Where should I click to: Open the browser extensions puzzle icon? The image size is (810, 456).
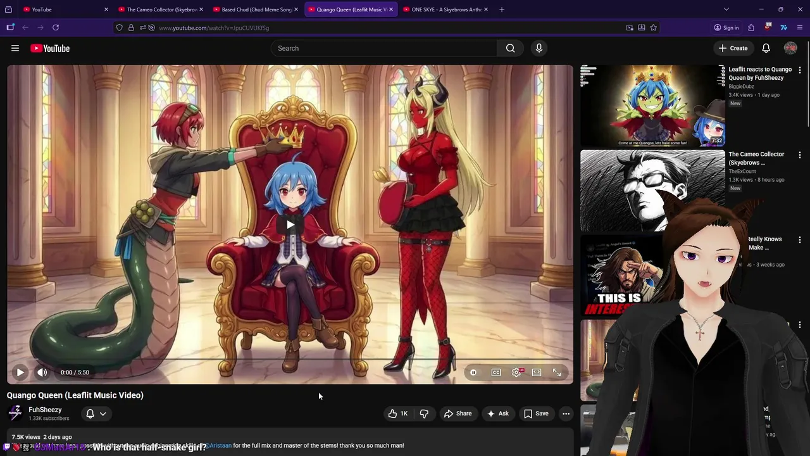[x=751, y=28]
